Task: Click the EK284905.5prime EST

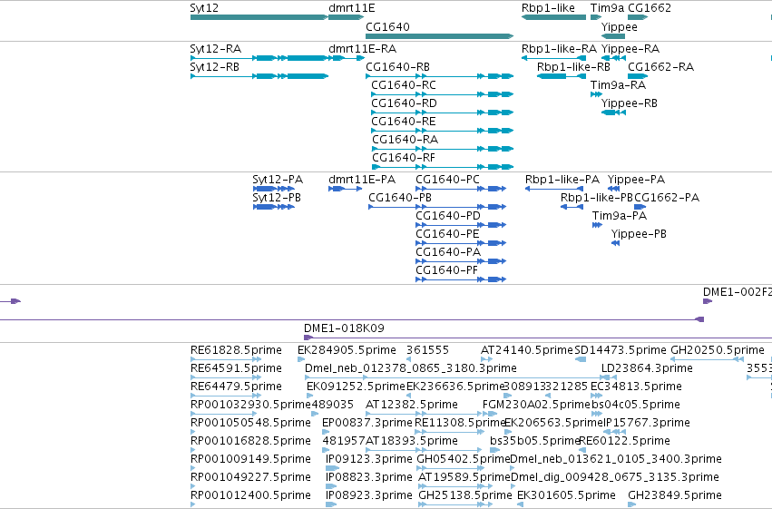Action: tap(301, 359)
